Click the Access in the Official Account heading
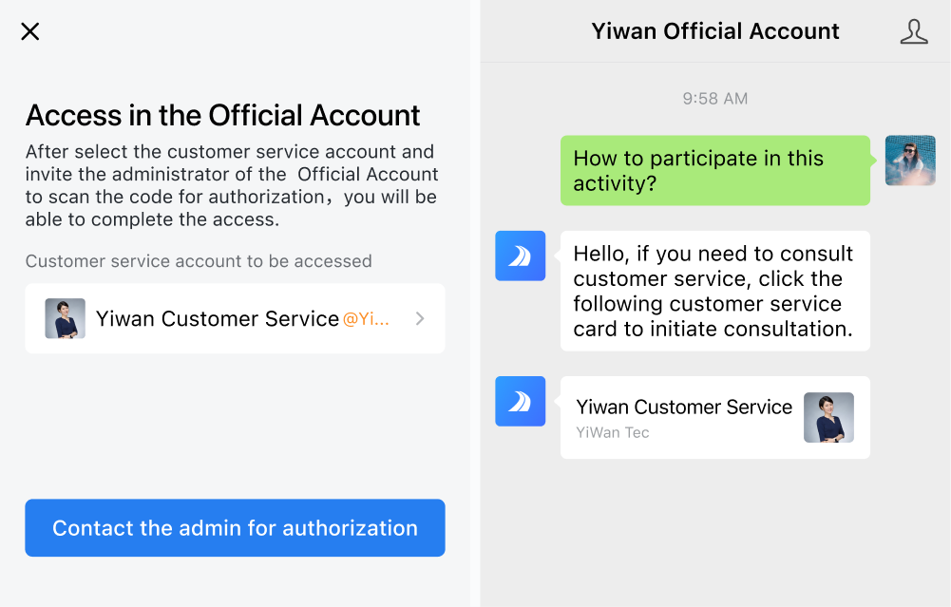 [x=222, y=115]
